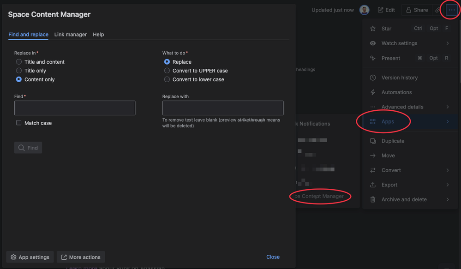Click the Apps grid icon
Viewport: 461px width, 269px height.
click(373, 121)
